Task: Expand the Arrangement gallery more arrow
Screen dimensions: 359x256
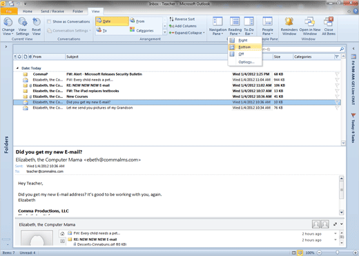Action: click(165, 32)
